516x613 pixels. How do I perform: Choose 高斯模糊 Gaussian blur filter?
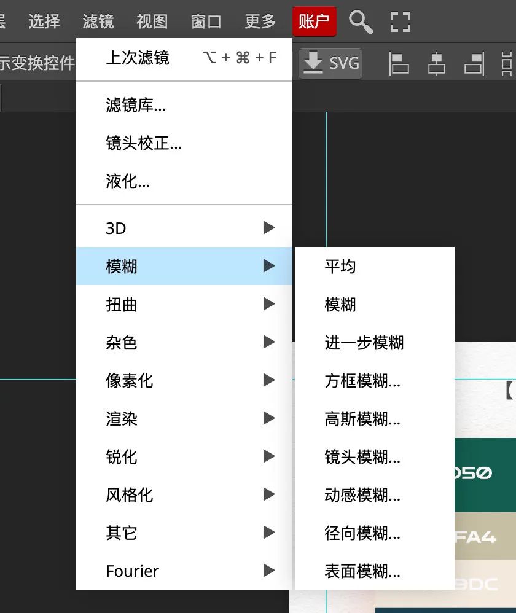coord(362,420)
